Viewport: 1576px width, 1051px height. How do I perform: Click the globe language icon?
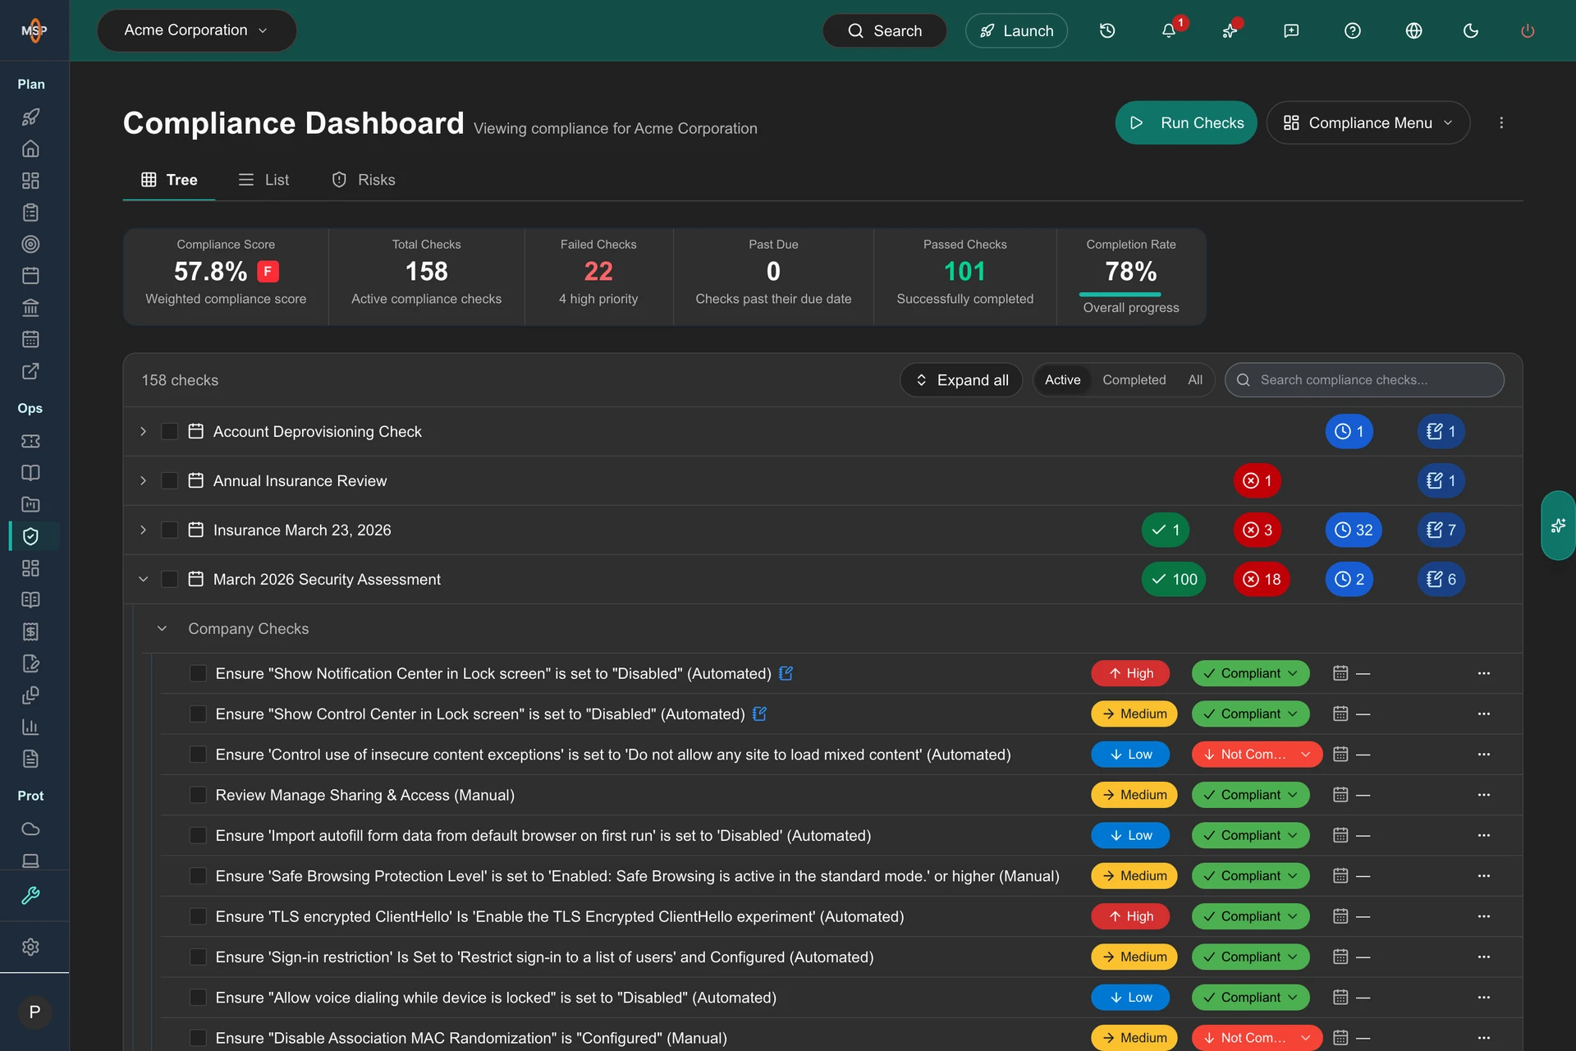(x=1413, y=30)
